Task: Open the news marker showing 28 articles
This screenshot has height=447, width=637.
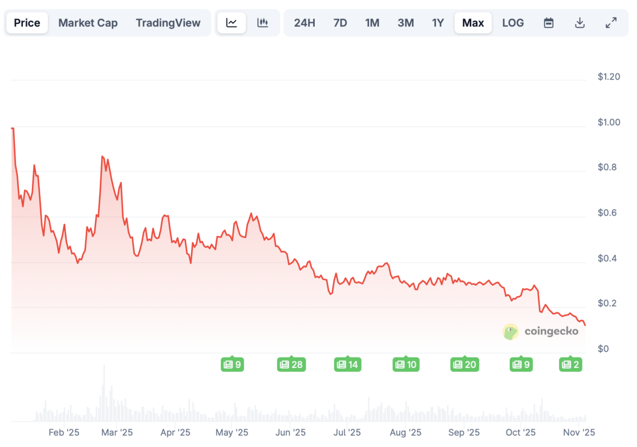Action: [x=291, y=364]
